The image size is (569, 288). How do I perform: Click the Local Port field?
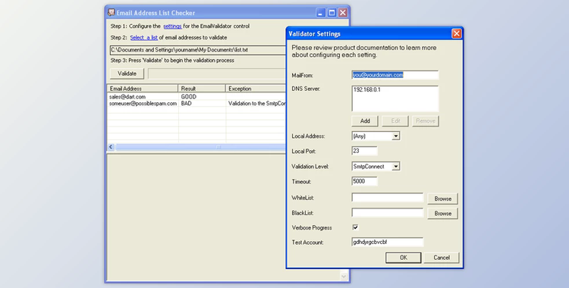(364, 151)
